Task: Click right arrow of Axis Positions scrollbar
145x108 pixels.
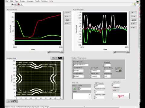Action: tap(63, 52)
